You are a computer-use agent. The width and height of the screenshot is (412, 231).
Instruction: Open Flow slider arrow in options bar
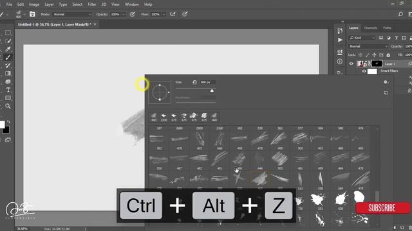click(x=164, y=14)
